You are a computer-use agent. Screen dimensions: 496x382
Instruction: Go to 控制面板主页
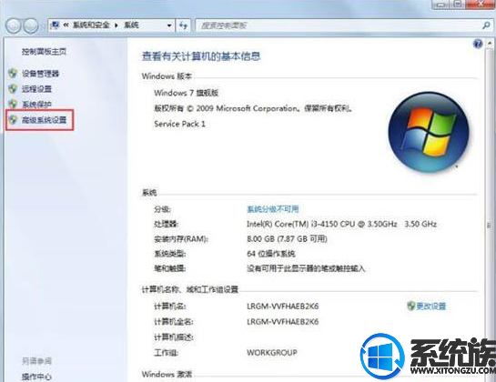44,52
